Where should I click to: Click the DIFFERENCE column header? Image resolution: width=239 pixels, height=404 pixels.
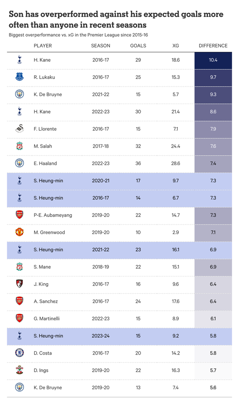(213, 46)
